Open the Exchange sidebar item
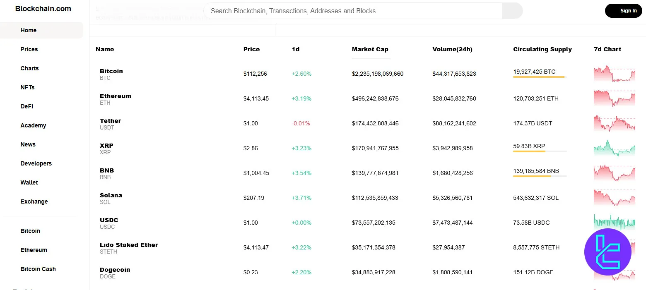The height and width of the screenshot is (290, 646). tap(34, 201)
